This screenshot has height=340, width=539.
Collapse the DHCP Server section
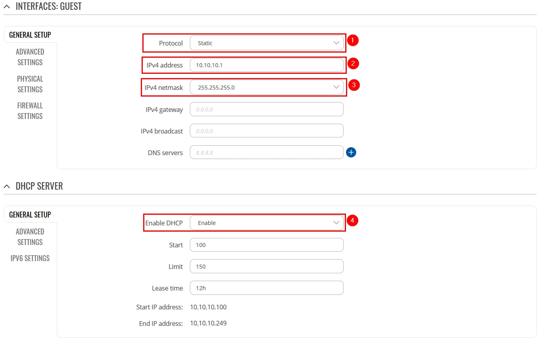7,186
